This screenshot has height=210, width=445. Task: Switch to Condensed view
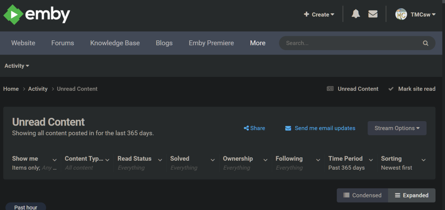[x=362, y=195]
